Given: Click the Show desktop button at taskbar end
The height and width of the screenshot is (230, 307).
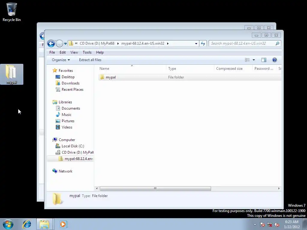Looking at the screenshot, I should tap(305, 224).
